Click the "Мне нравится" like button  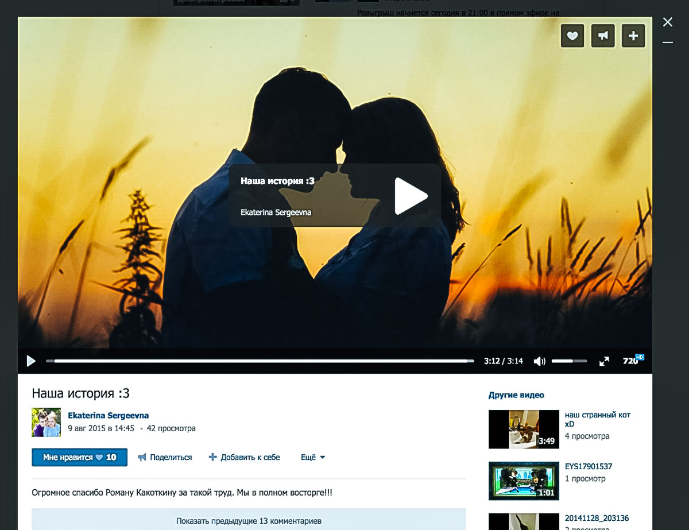click(79, 458)
